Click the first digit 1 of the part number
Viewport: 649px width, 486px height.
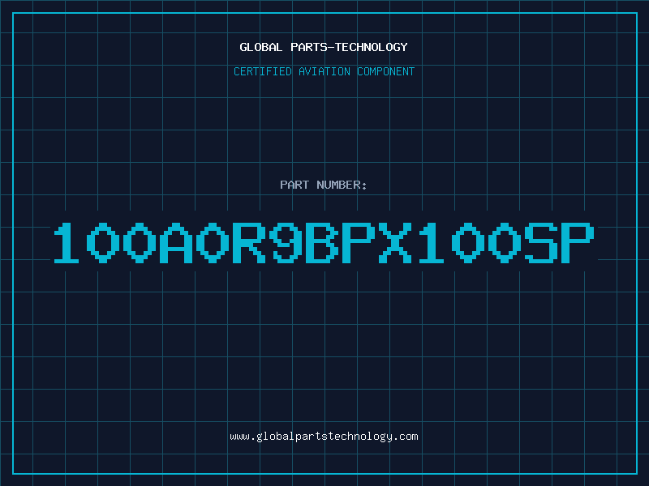(x=67, y=243)
